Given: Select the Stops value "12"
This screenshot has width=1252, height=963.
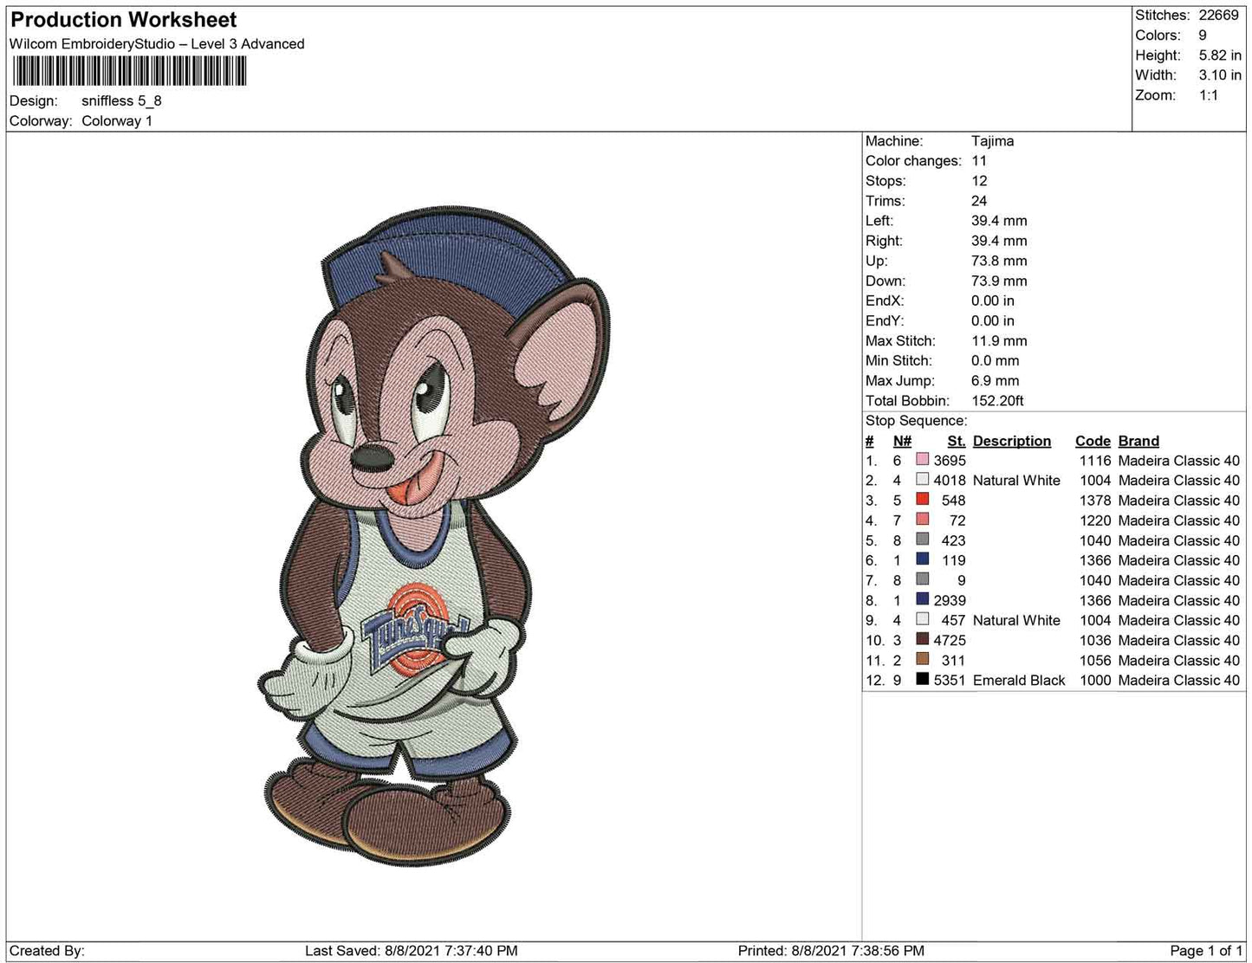Looking at the screenshot, I should [x=979, y=181].
